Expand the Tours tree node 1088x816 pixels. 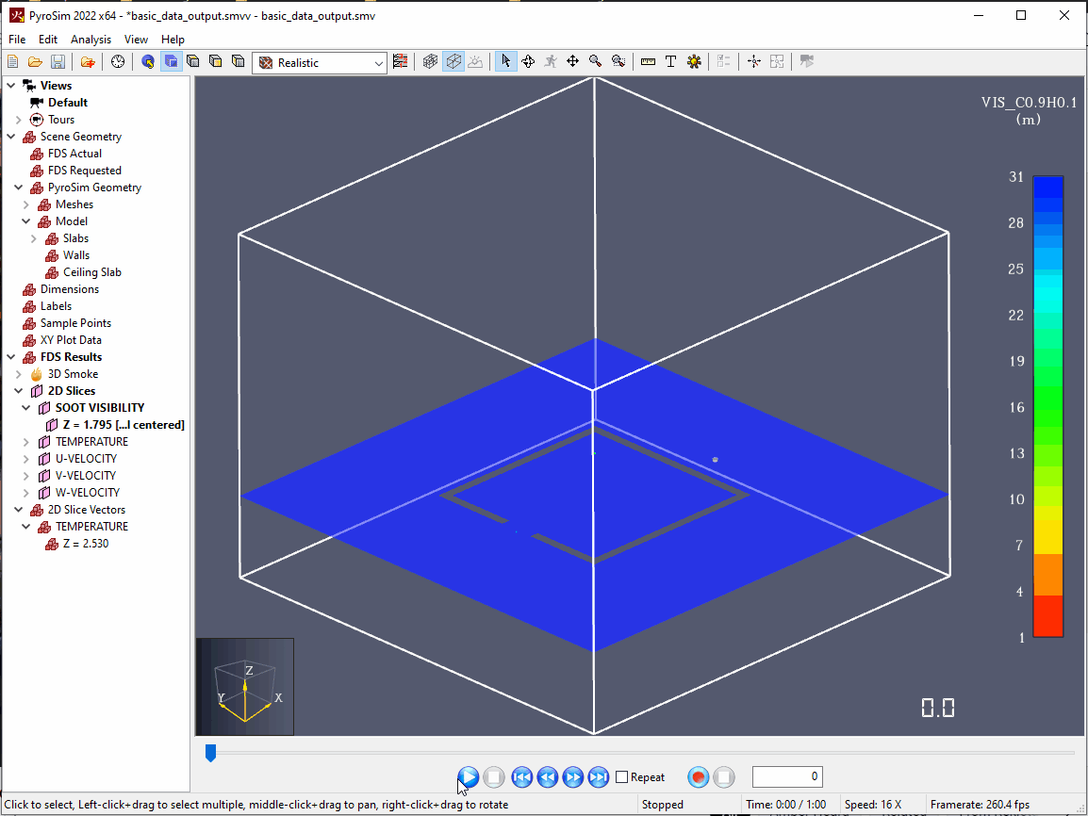point(19,120)
